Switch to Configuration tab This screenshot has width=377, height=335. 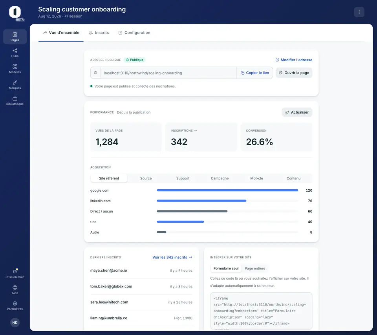[x=134, y=33]
